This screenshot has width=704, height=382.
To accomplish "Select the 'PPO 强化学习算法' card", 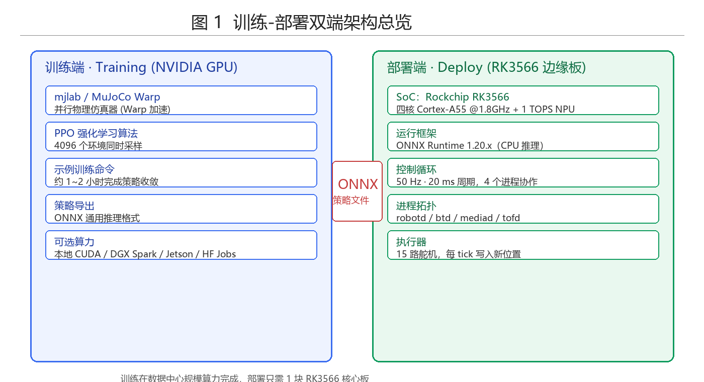I will pyautogui.click(x=181, y=136).
